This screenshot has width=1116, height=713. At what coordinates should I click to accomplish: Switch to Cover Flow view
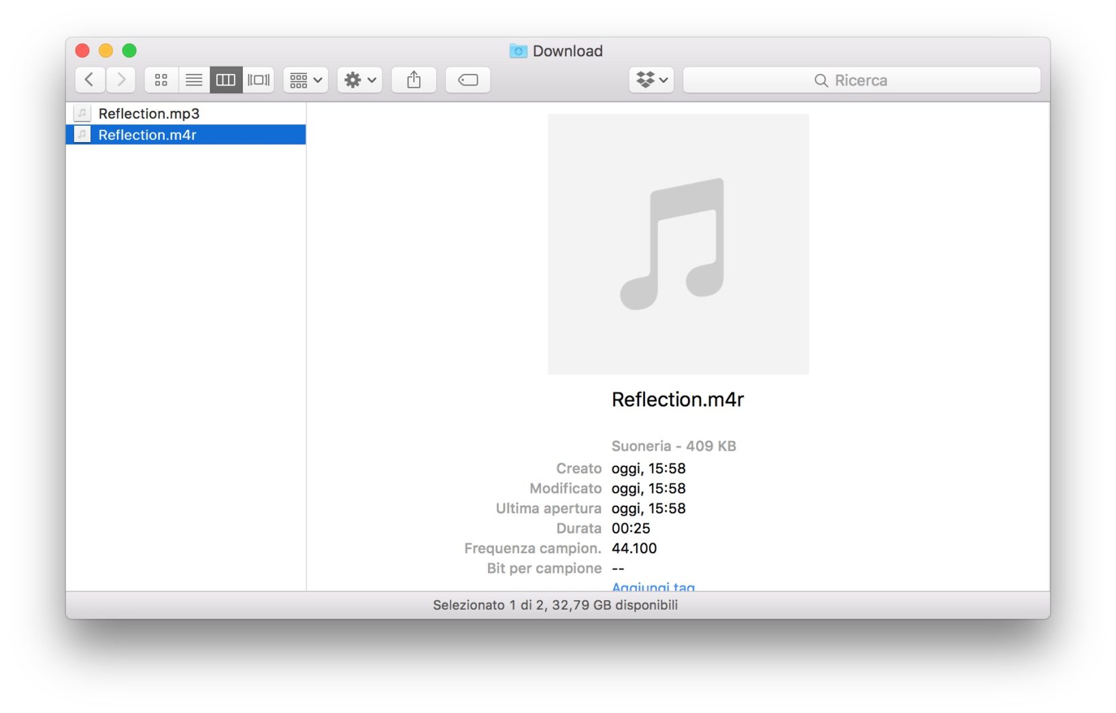coord(259,80)
